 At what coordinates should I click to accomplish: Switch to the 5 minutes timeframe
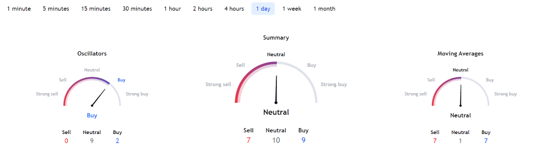56,9
